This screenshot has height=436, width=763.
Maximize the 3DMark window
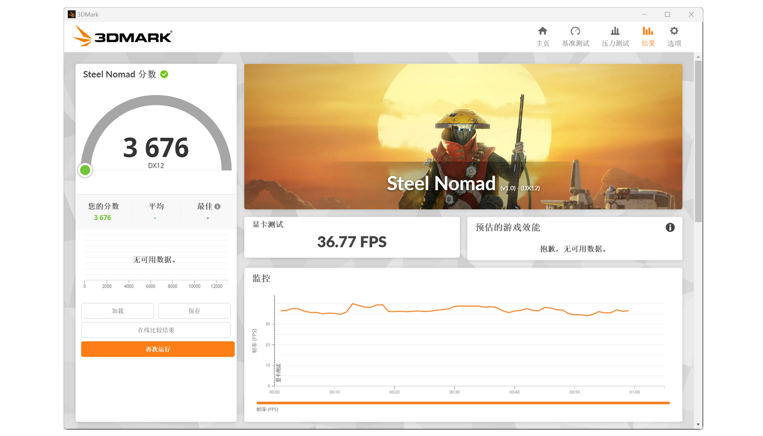coord(667,14)
